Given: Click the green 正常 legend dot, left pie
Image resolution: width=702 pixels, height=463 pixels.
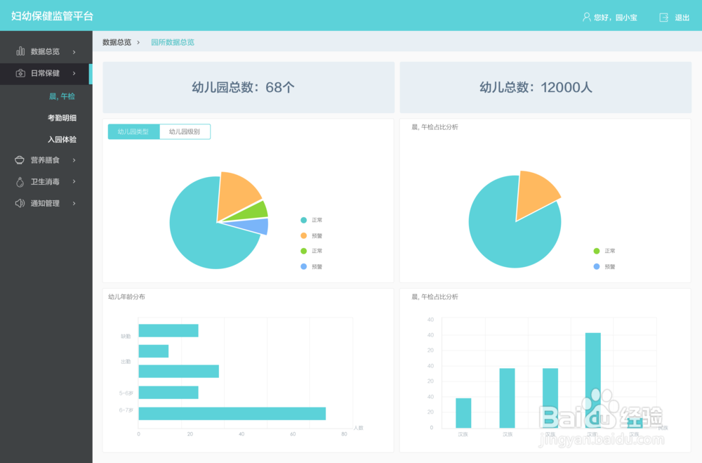Looking at the screenshot, I should [303, 251].
